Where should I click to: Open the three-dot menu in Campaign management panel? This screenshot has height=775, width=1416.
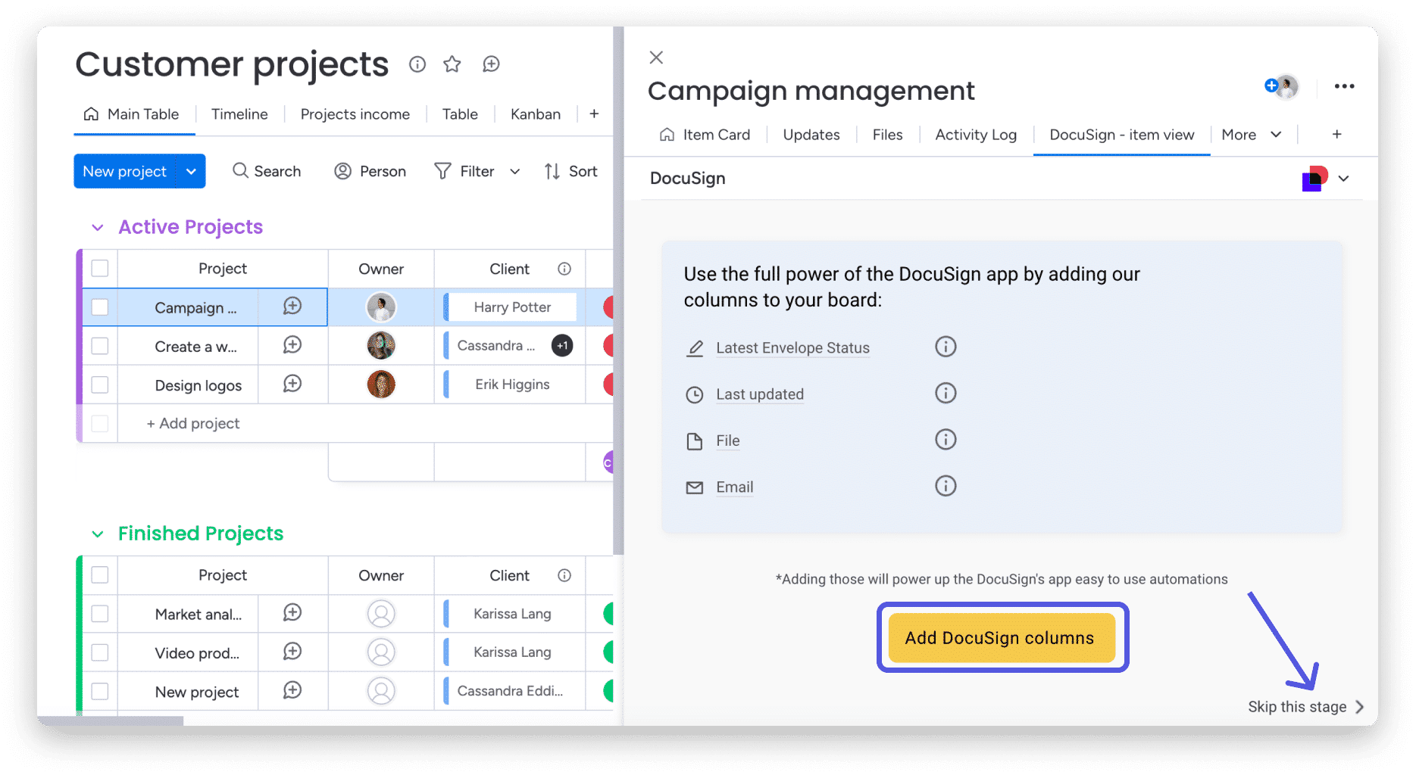tap(1344, 86)
